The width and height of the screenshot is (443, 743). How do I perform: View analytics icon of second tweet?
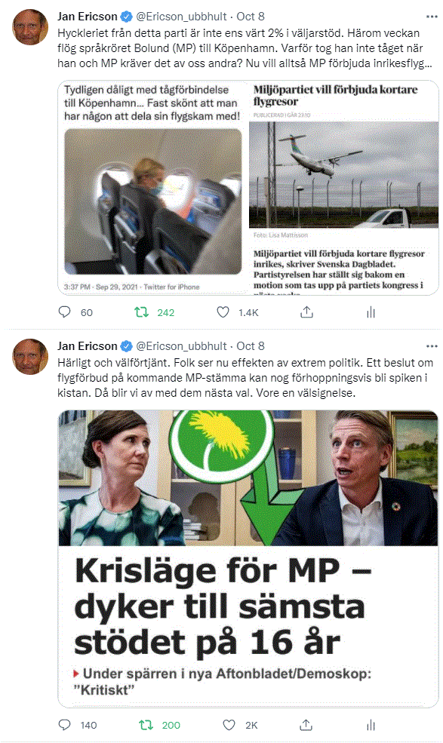pos(371,725)
